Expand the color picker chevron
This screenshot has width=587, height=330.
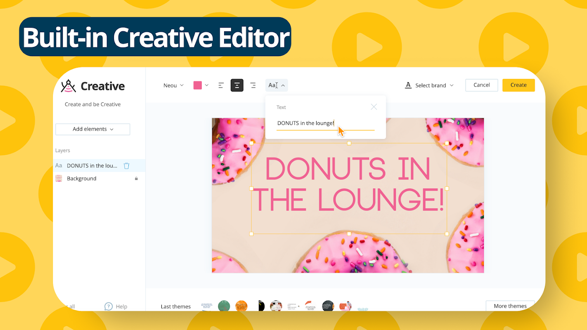click(x=207, y=85)
